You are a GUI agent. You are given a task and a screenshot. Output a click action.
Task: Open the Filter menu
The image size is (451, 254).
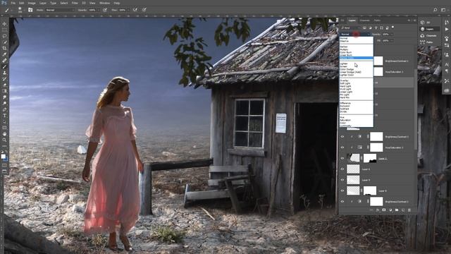75,3
